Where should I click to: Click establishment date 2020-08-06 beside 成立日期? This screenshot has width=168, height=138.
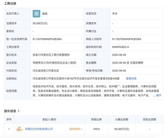tap(119, 55)
